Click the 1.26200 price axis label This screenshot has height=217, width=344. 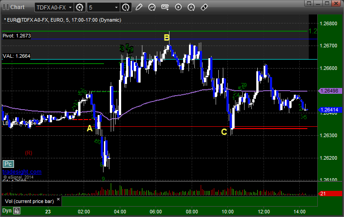point(329,158)
